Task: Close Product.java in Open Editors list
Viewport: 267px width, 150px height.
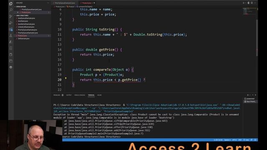Action: 18,12
